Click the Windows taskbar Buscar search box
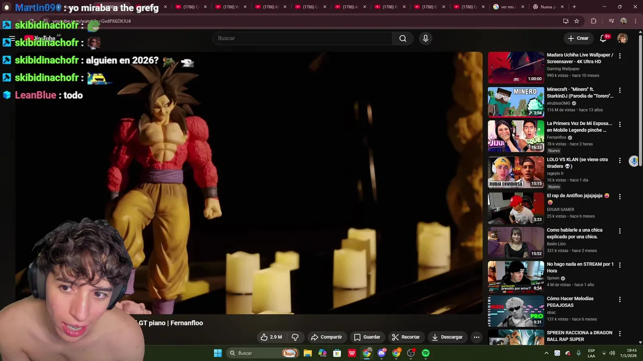Screen dimensions: 643x361 (x=263, y=353)
